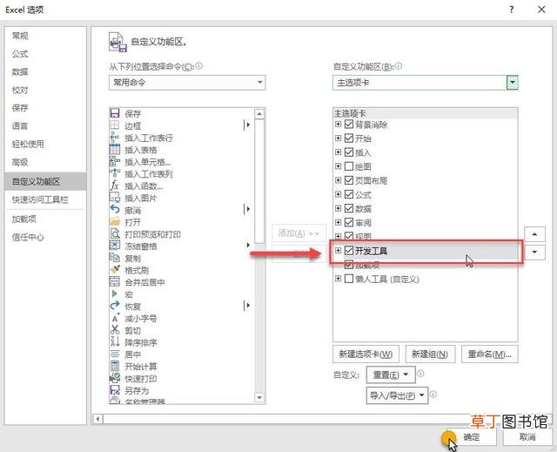This screenshot has width=557, height=452.
Task: Click the 重命名(M) button
Action: click(489, 354)
